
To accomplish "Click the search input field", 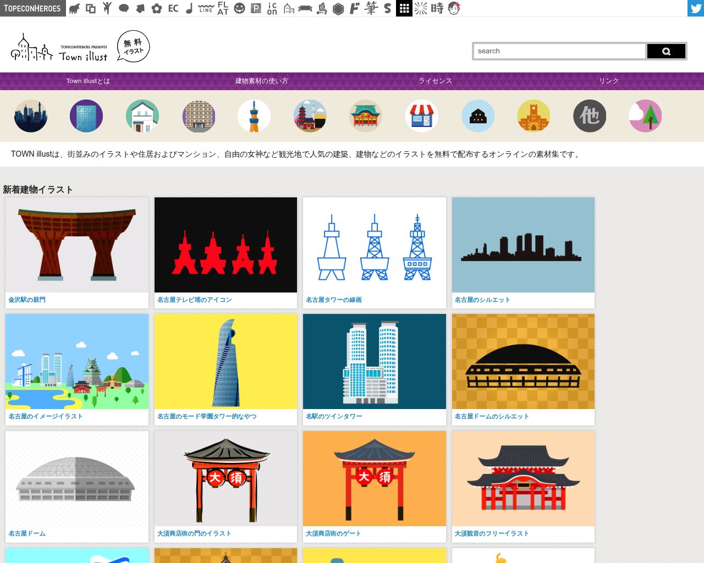I will coord(559,51).
